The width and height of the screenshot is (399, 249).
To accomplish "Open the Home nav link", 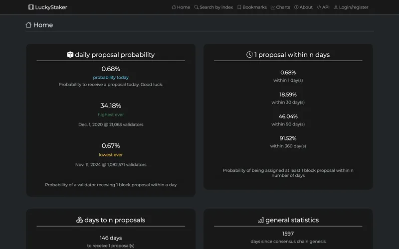I will pyautogui.click(x=181, y=7).
